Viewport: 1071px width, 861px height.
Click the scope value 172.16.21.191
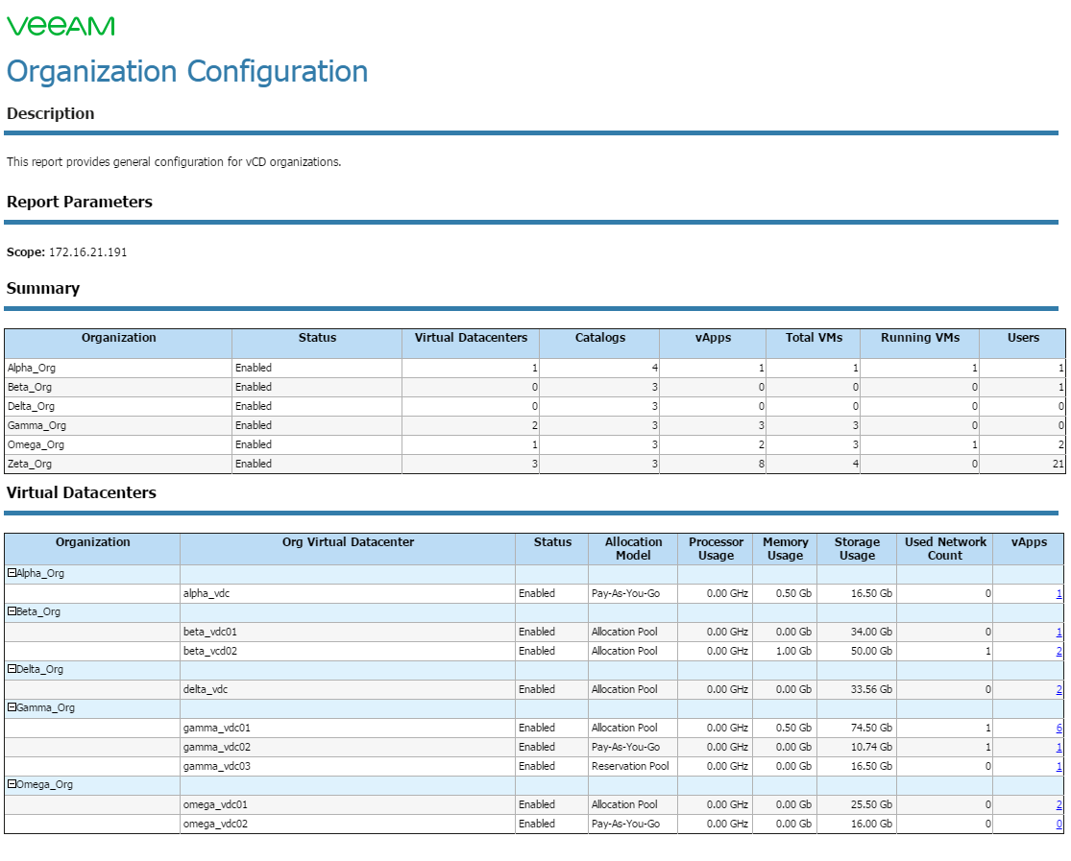click(x=87, y=251)
